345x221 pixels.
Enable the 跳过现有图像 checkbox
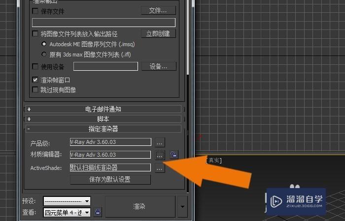[35, 89]
